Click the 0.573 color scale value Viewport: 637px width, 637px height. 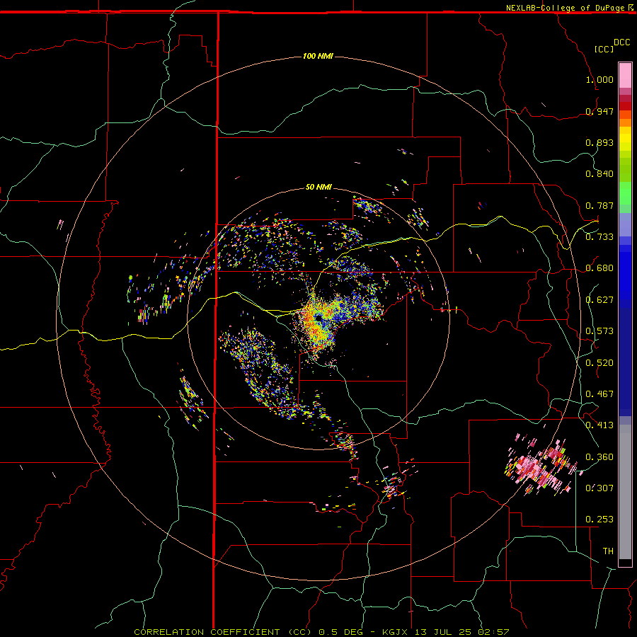point(599,331)
